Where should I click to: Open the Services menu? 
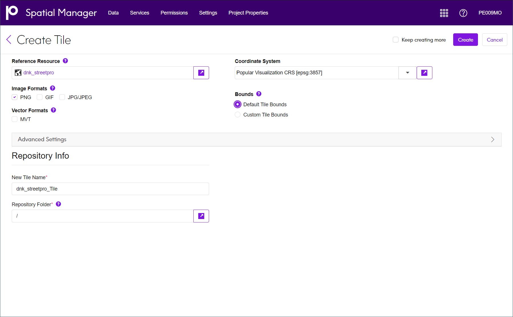tap(140, 13)
